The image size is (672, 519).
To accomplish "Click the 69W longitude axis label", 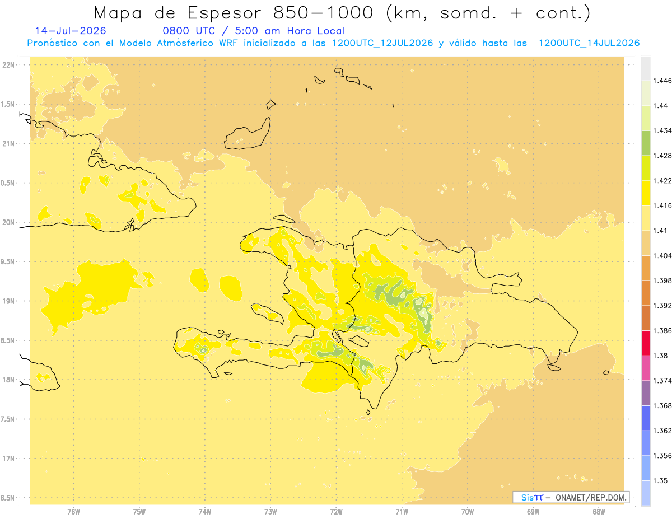I will [533, 512].
